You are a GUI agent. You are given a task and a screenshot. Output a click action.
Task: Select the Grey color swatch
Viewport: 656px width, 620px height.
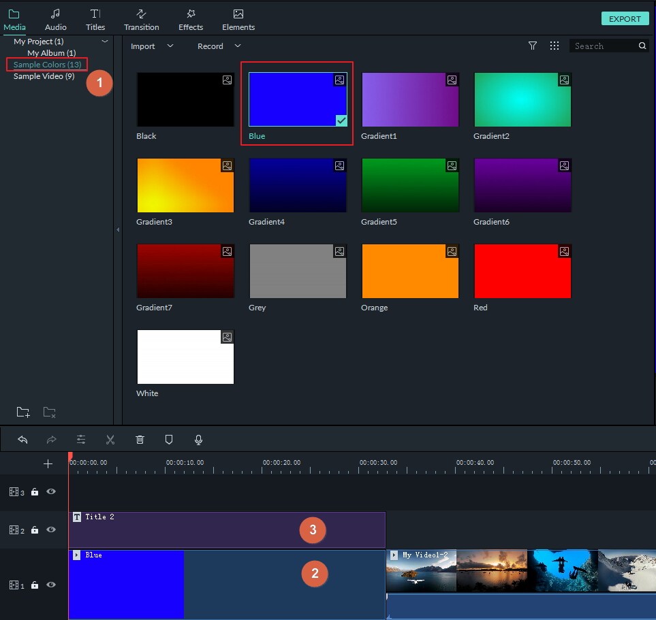point(298,271)
